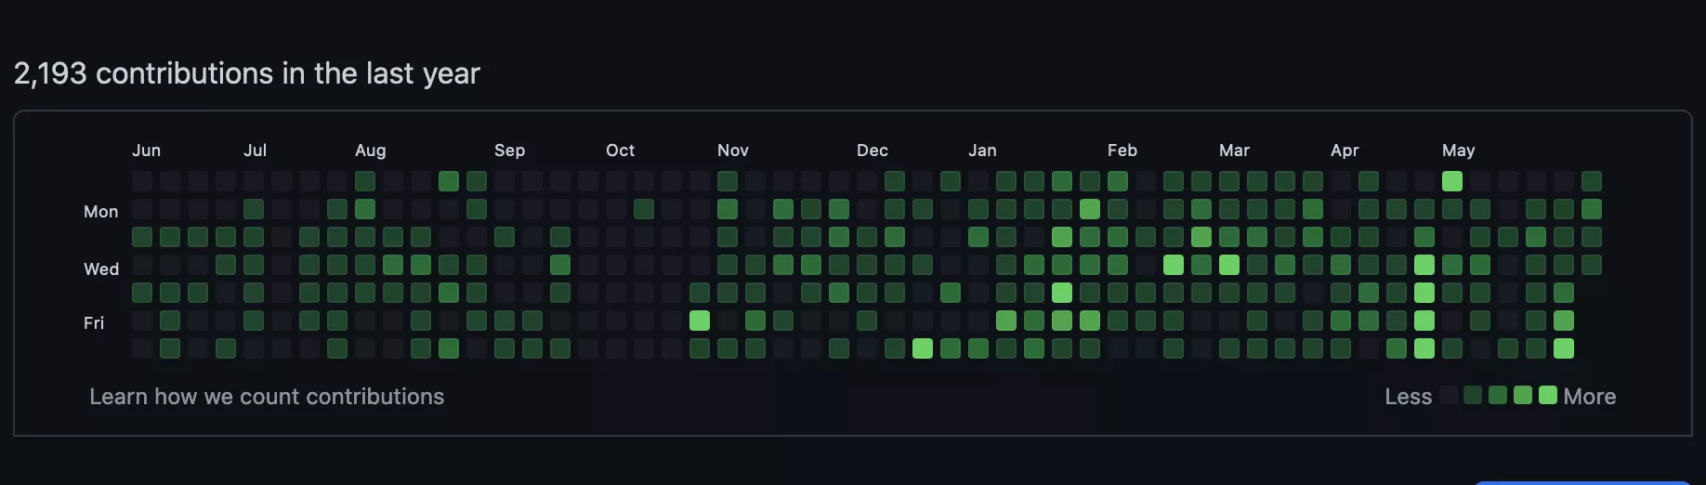Select the last cell in the Saturday row
The height and width of the screenshot is (485, 1706).
[x=1564, y=348]
